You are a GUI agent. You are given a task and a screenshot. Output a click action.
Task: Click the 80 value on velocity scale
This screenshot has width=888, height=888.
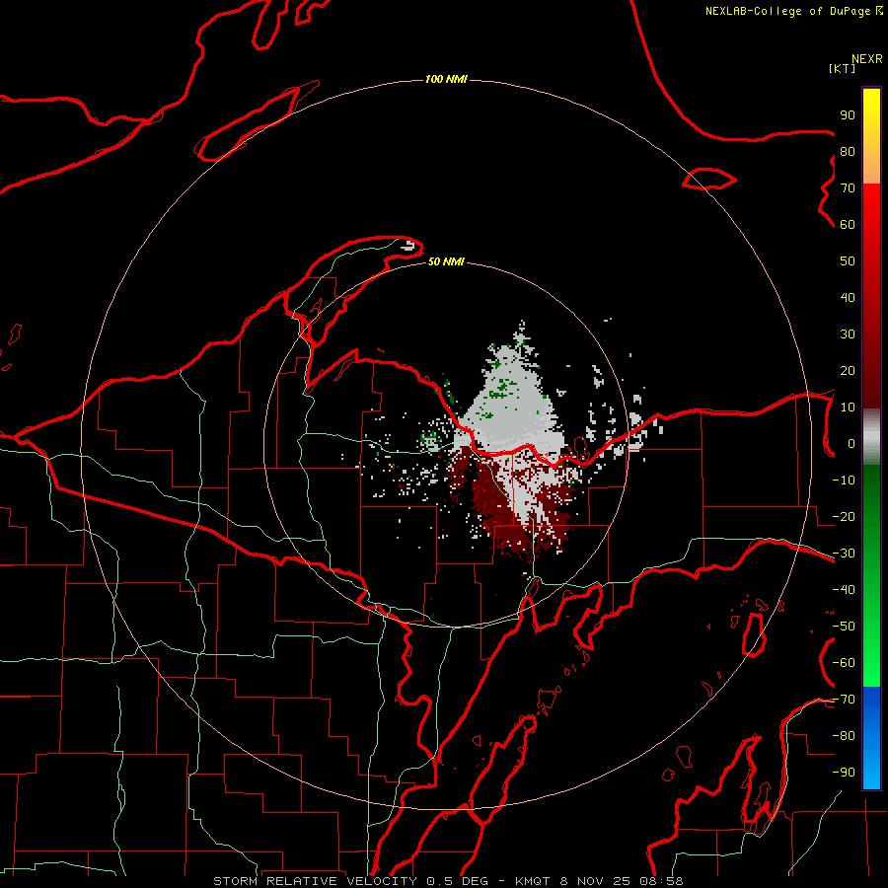(848, 152)
